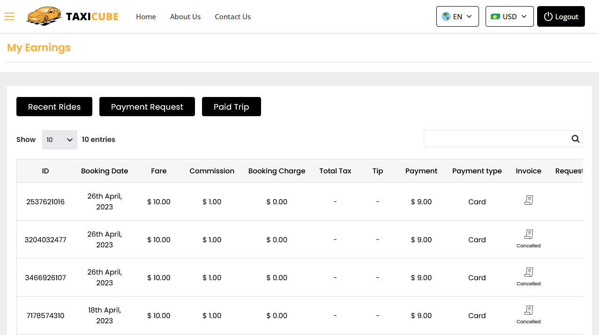599x335 pixels.
Task: Click the power icon on the Logout button
Action: [x=548, y=16]
